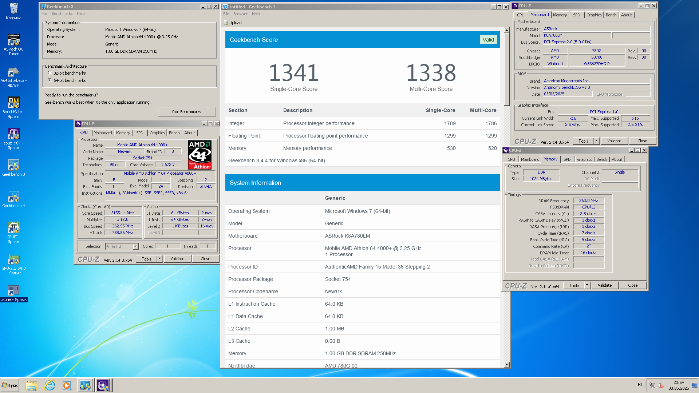Click the AMD Athlon 64 processor logo
The image size is (699, 393).
pyautogui.click(x=200, y=155)
